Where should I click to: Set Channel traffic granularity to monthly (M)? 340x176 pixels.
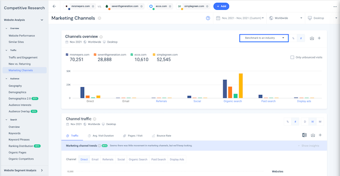320,122
